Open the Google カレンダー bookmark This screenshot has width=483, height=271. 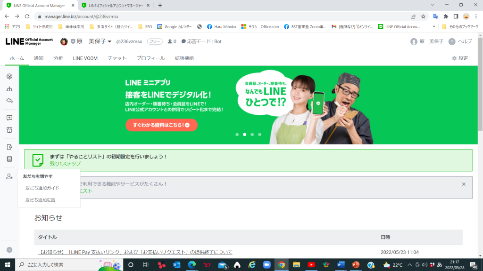[x=175, y=27]
